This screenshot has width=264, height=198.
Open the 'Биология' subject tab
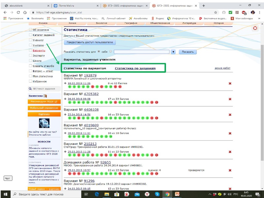pos(101,23)
